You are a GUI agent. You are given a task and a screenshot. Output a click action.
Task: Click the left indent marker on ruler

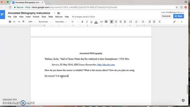point(45,26)
